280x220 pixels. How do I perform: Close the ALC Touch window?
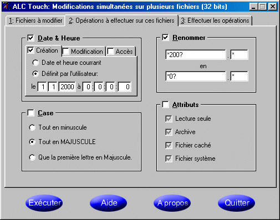point(272,7)
